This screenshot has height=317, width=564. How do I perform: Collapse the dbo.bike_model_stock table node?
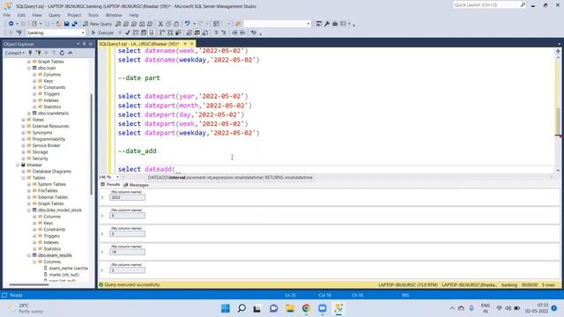coord(29,210)
